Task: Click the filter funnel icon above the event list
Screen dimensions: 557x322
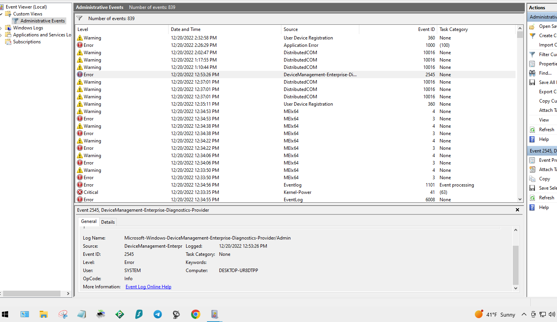Action: (x=79, y=18)
